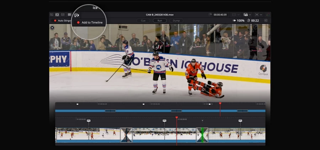Click the third white marker on the upper ruler
This screenshot has height=150, width=320.
pyautogui.click(x=209, y=104)
